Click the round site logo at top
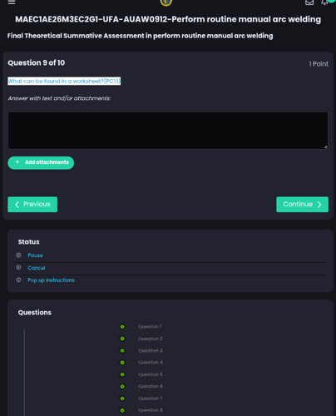This screenshot has width=336, height=416. click(166, 2)
